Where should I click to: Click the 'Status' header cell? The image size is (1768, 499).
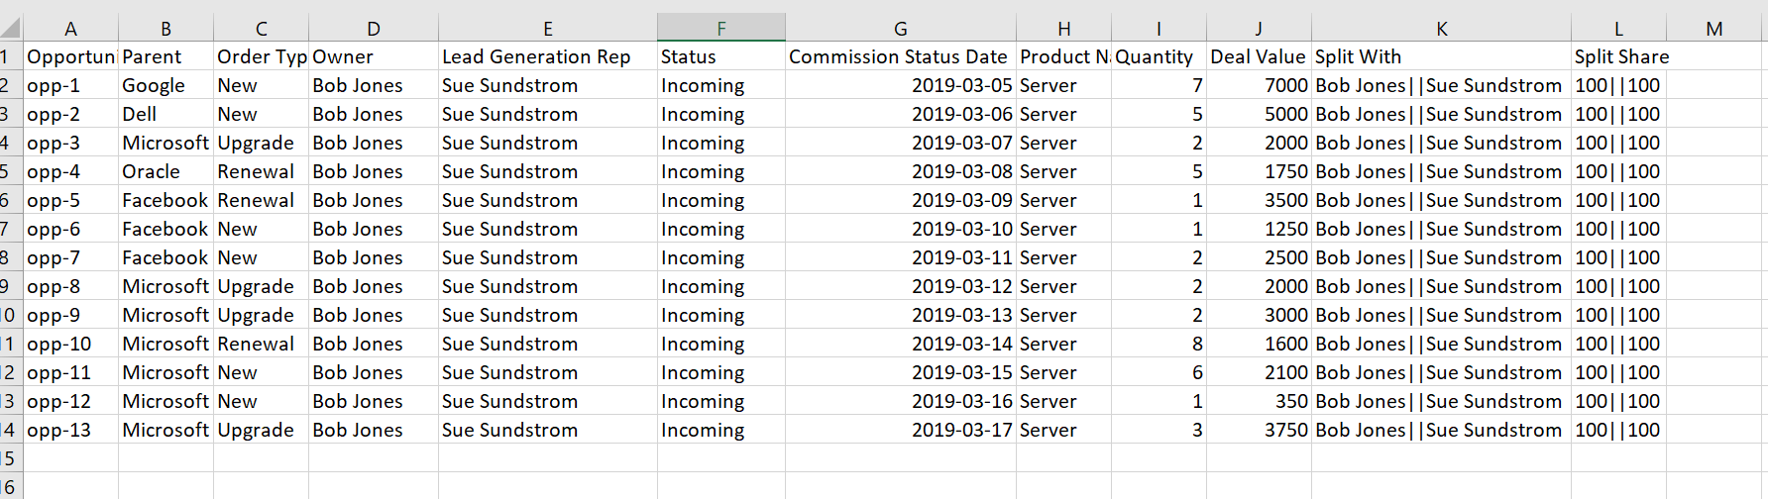click(721, 56)
